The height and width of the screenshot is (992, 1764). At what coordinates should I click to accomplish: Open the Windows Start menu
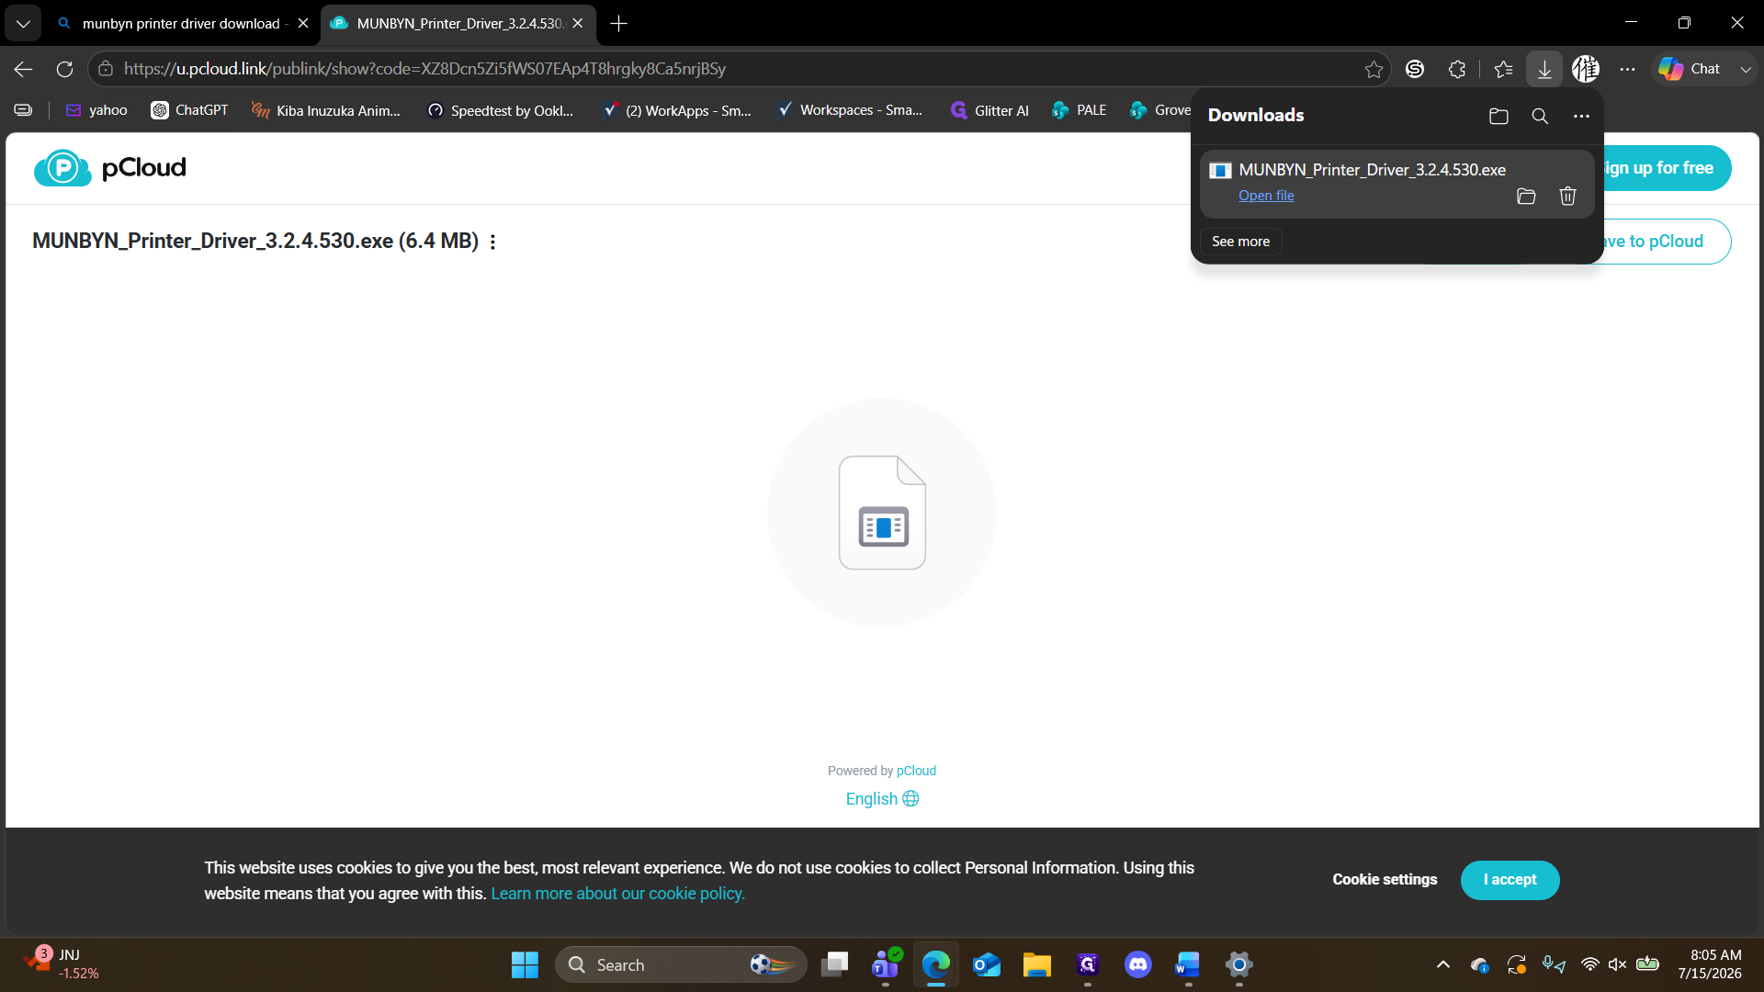[525, 964]
